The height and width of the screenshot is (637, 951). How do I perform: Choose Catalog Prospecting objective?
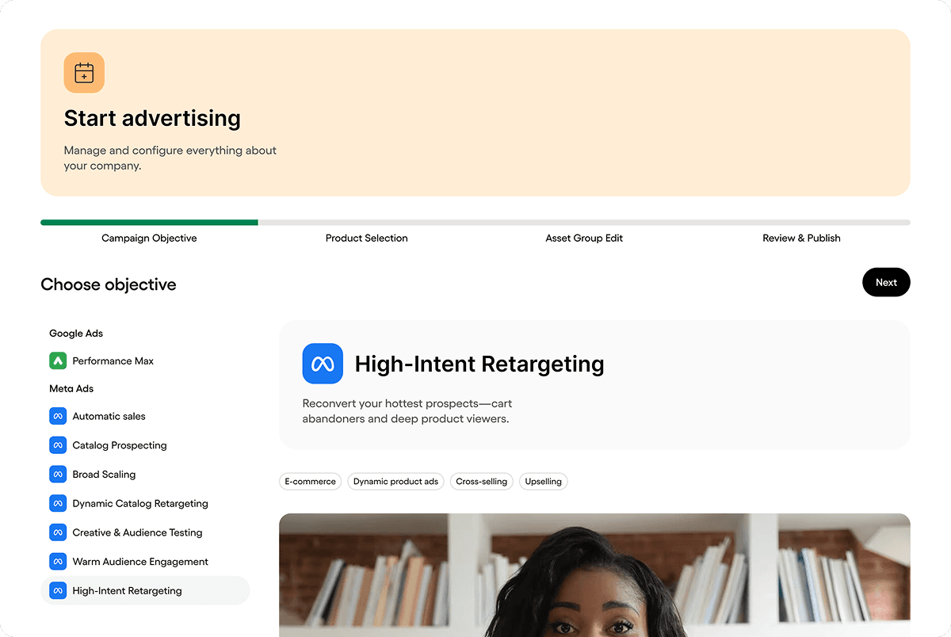click(x=145, y=445)
